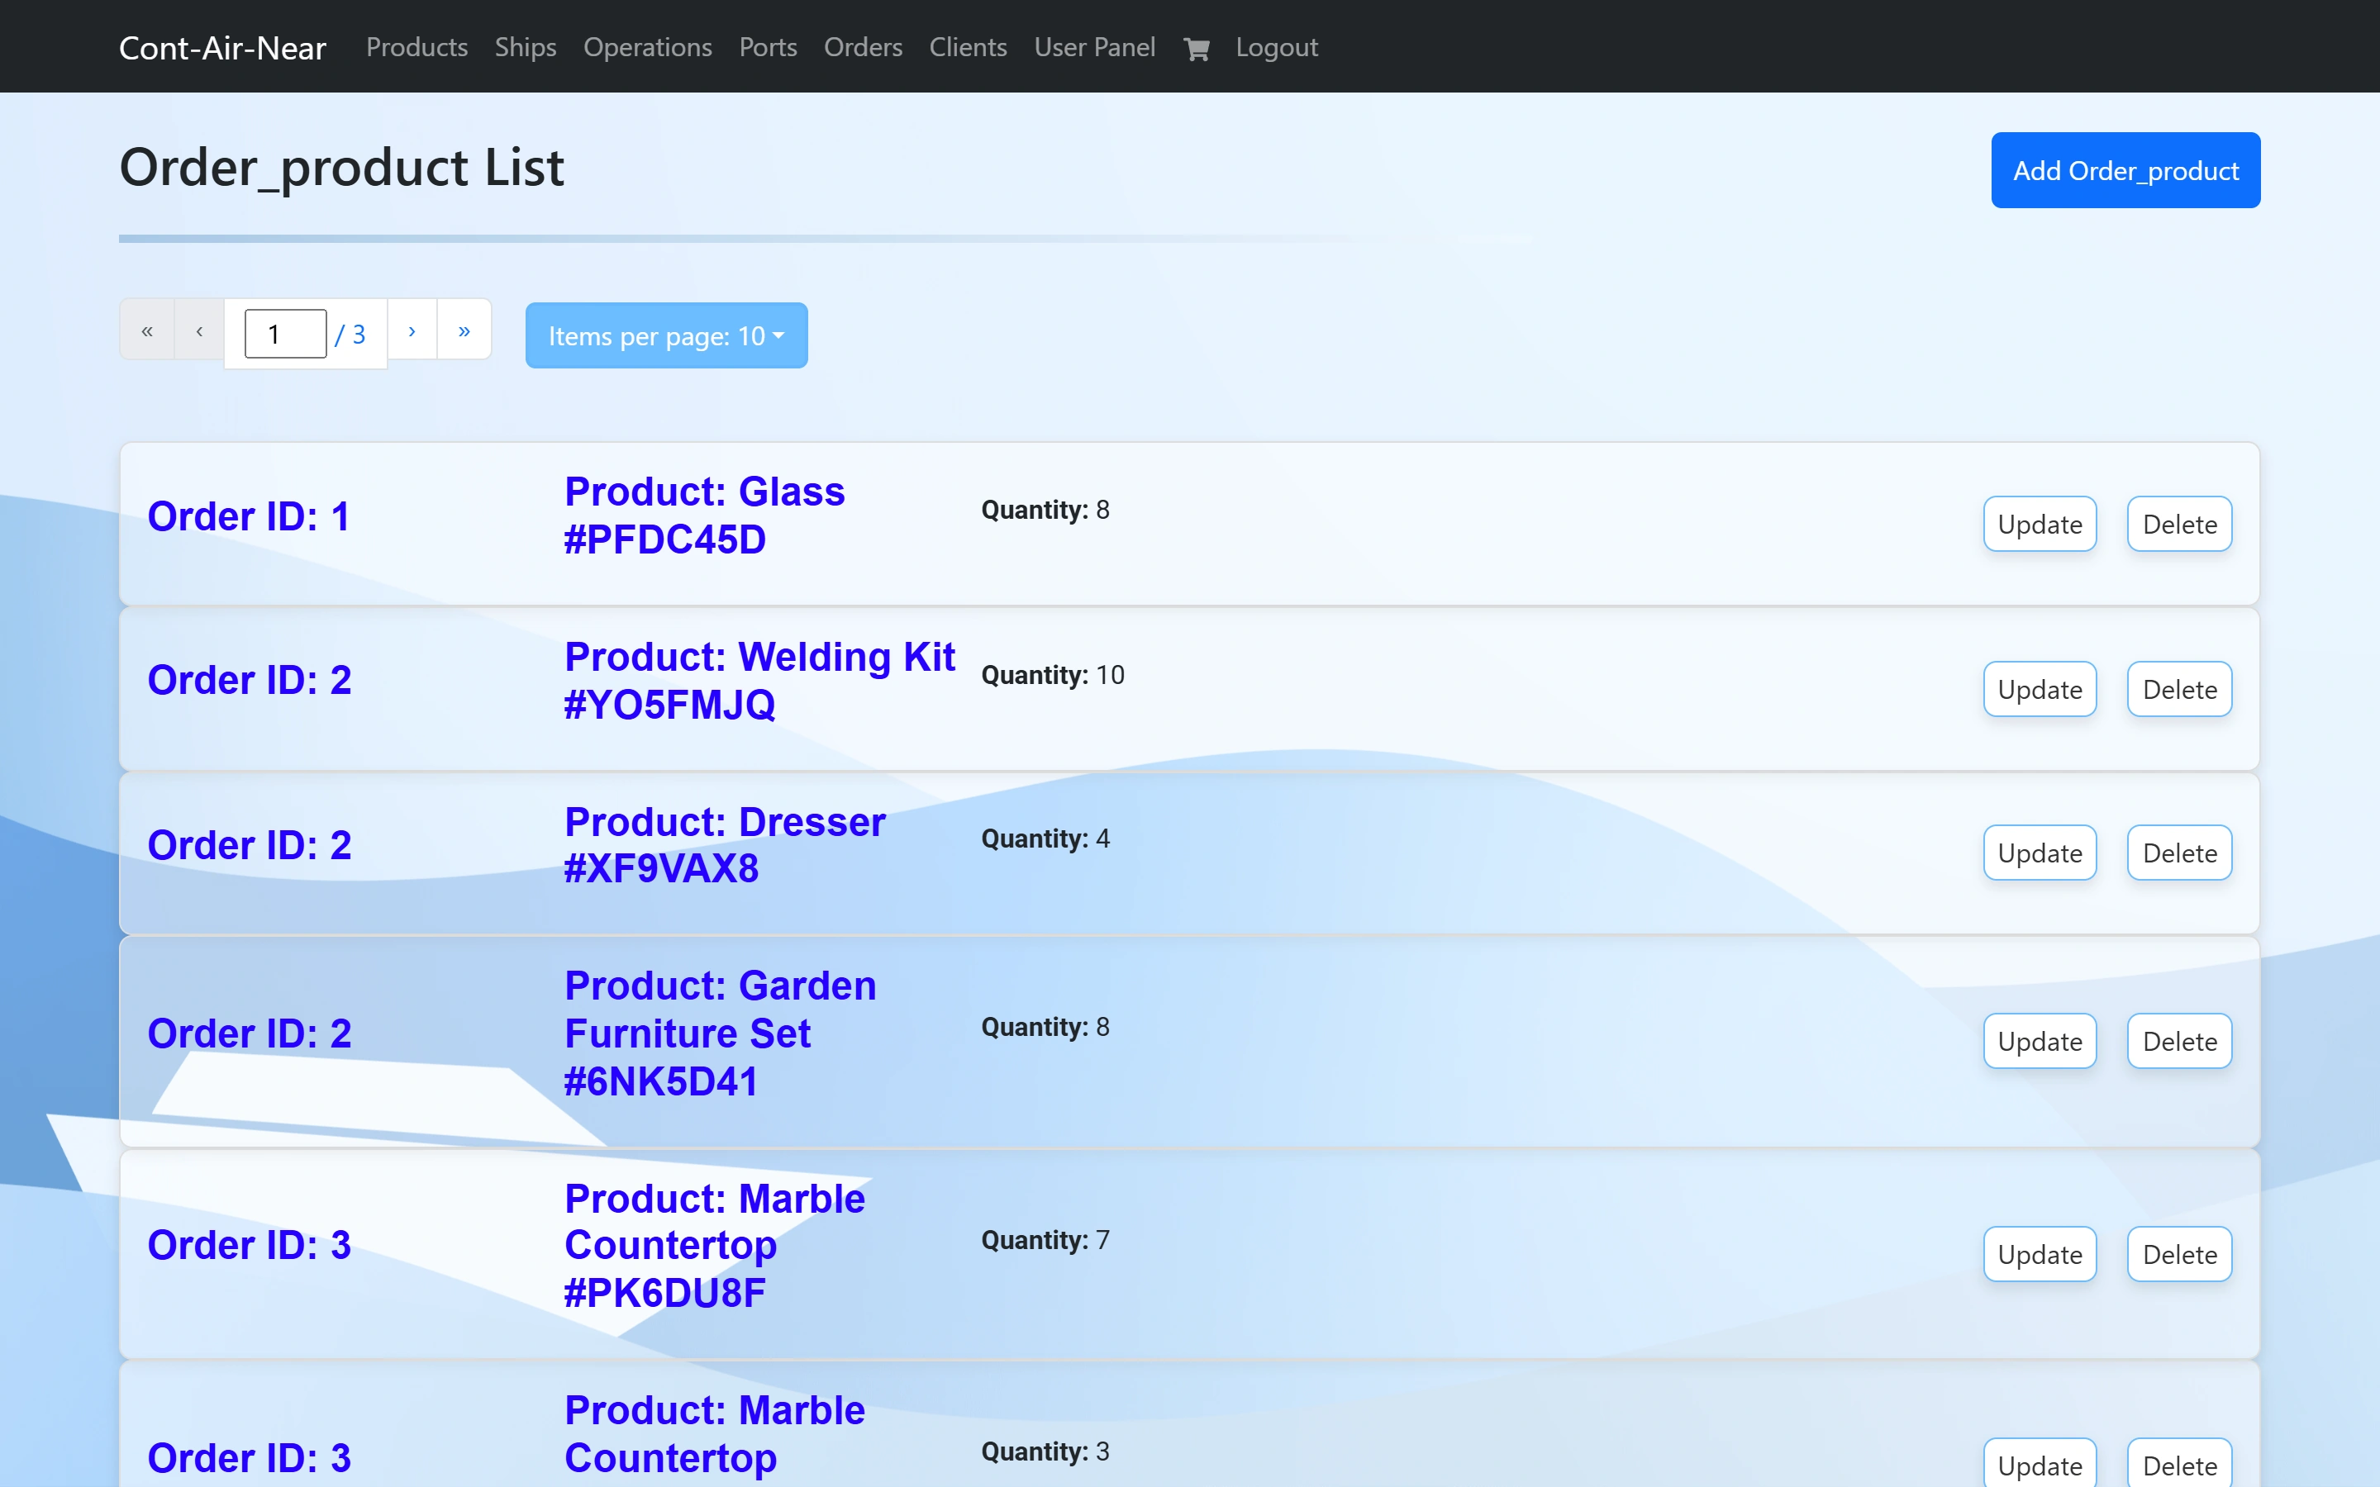The image size is (2380, 1487).
Task: Select Product: Marble Countertop #PK6DU8F text
Action: [x=715, y=1246]
